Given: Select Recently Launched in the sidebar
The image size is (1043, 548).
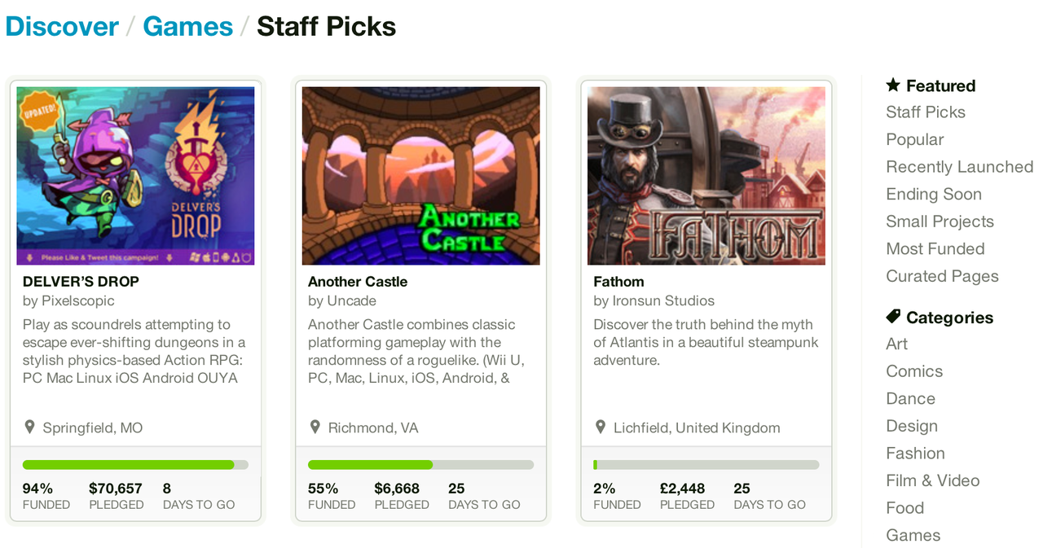Looking at the screenshot, I should [x=959, y=167].
